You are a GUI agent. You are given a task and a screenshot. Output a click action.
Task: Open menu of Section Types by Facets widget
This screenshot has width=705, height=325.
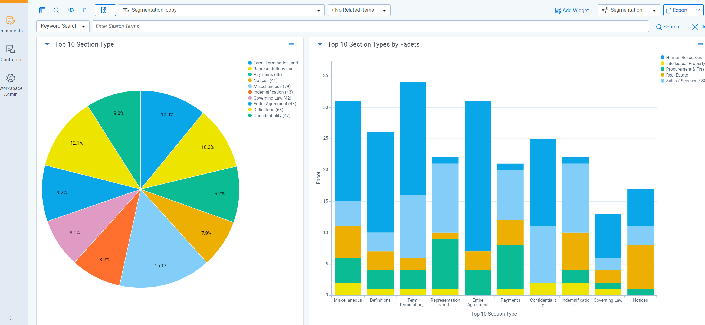(700, 45)
